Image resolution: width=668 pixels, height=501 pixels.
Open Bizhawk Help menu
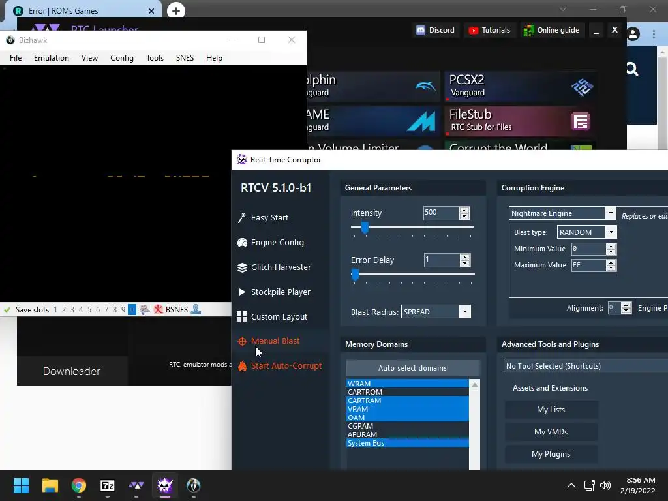click(214, 58)
